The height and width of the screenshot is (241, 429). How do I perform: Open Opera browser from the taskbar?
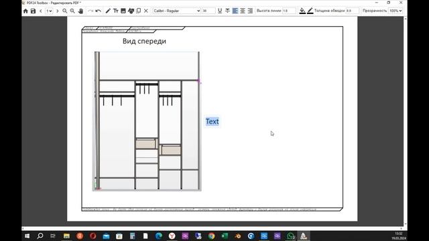tap(93, 236)
